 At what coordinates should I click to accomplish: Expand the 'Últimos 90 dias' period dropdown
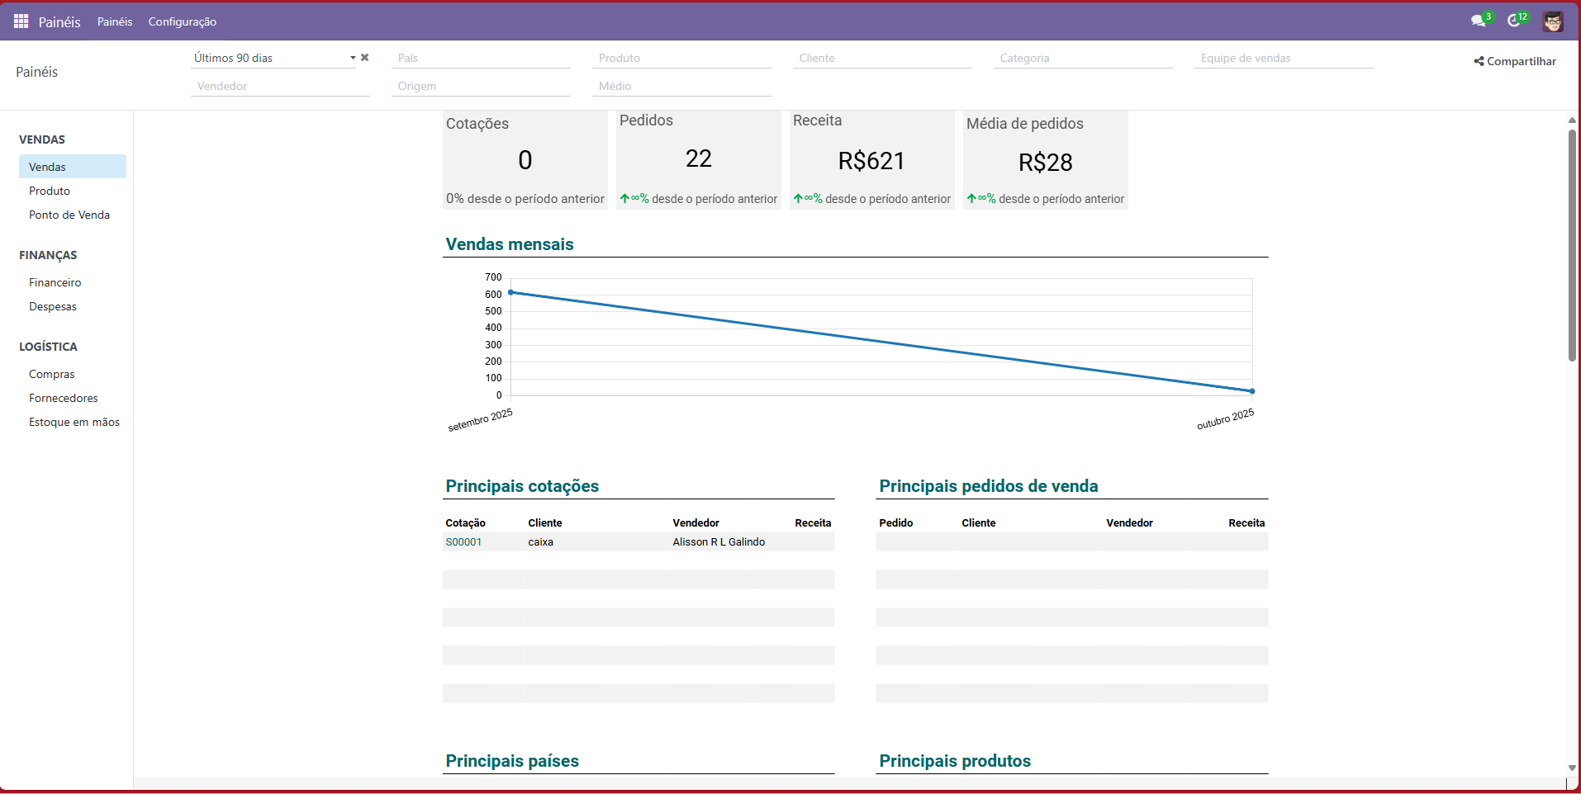(x=353, y=58)
